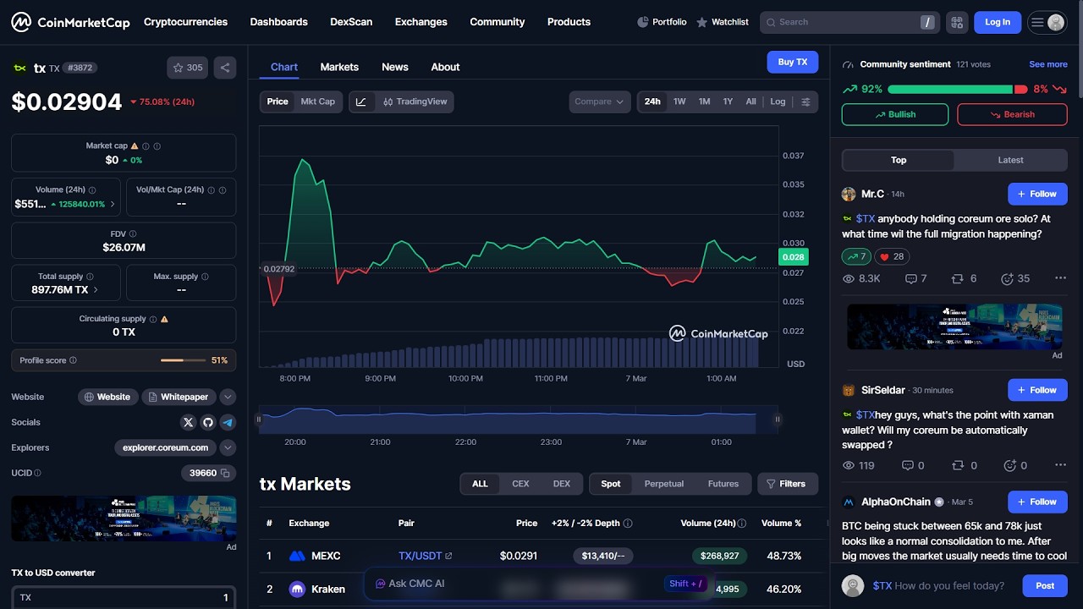This screenshot has height=609, width=1083.
Task: Open Cryptocurrencies header menu
Action: coord(185,22)
